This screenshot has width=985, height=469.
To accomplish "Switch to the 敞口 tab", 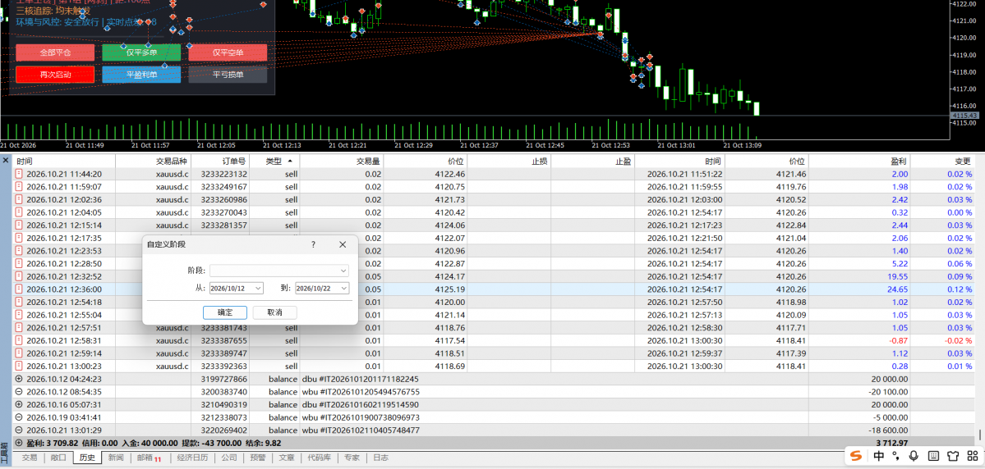I will point(58,458).
